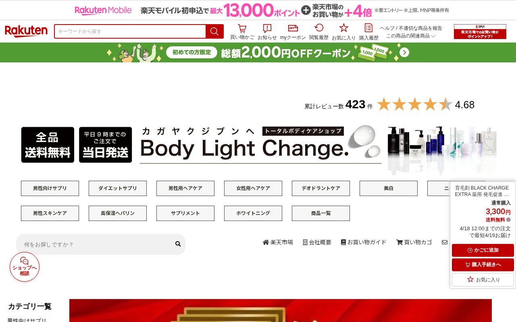
Task: Open the お買い物ガイド link
Action: (x=364, y=242)
